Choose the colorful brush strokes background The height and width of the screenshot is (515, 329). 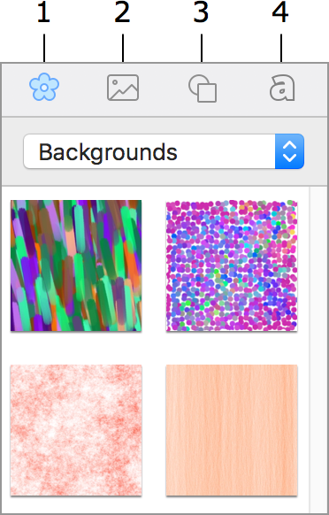point(76,265)
